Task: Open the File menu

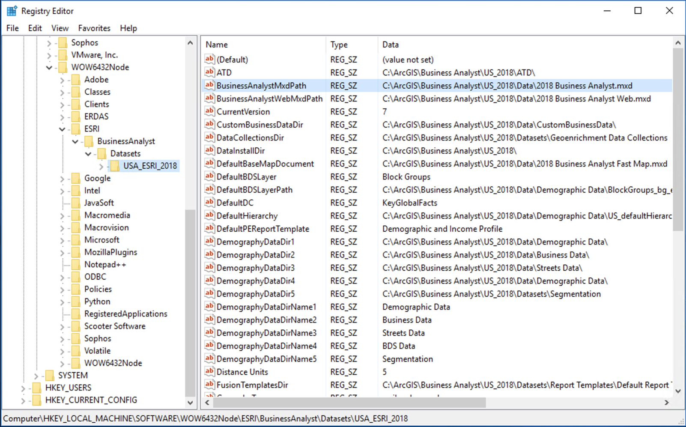Action: [12, 28]
